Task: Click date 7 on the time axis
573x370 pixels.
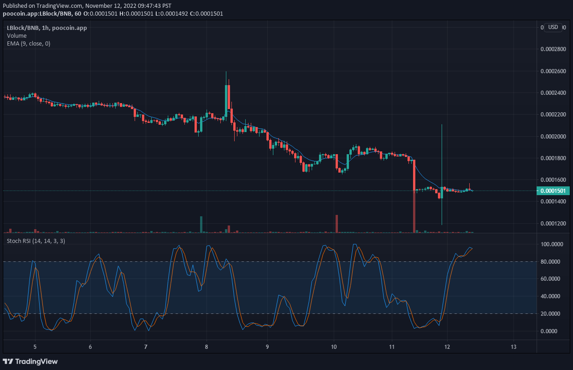Action: click(146, 347)
